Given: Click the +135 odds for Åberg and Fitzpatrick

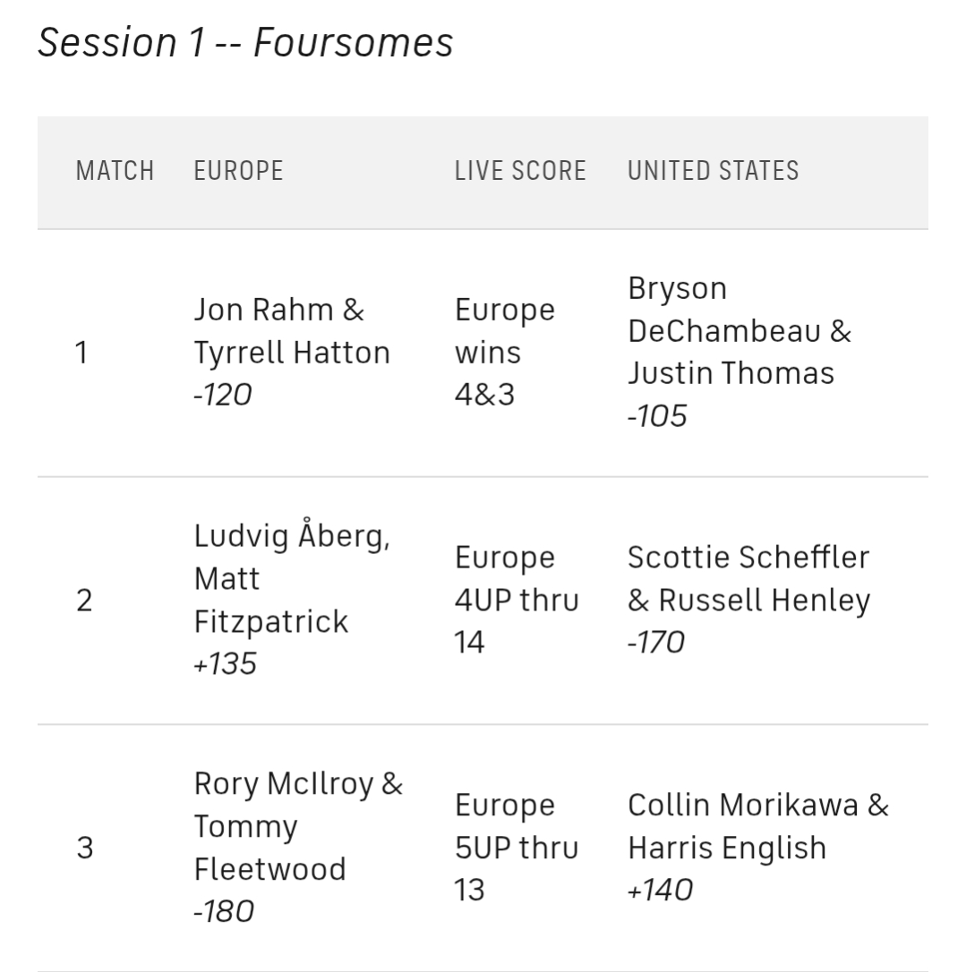Looking at the screenshot, I should (x=225, y=664).
